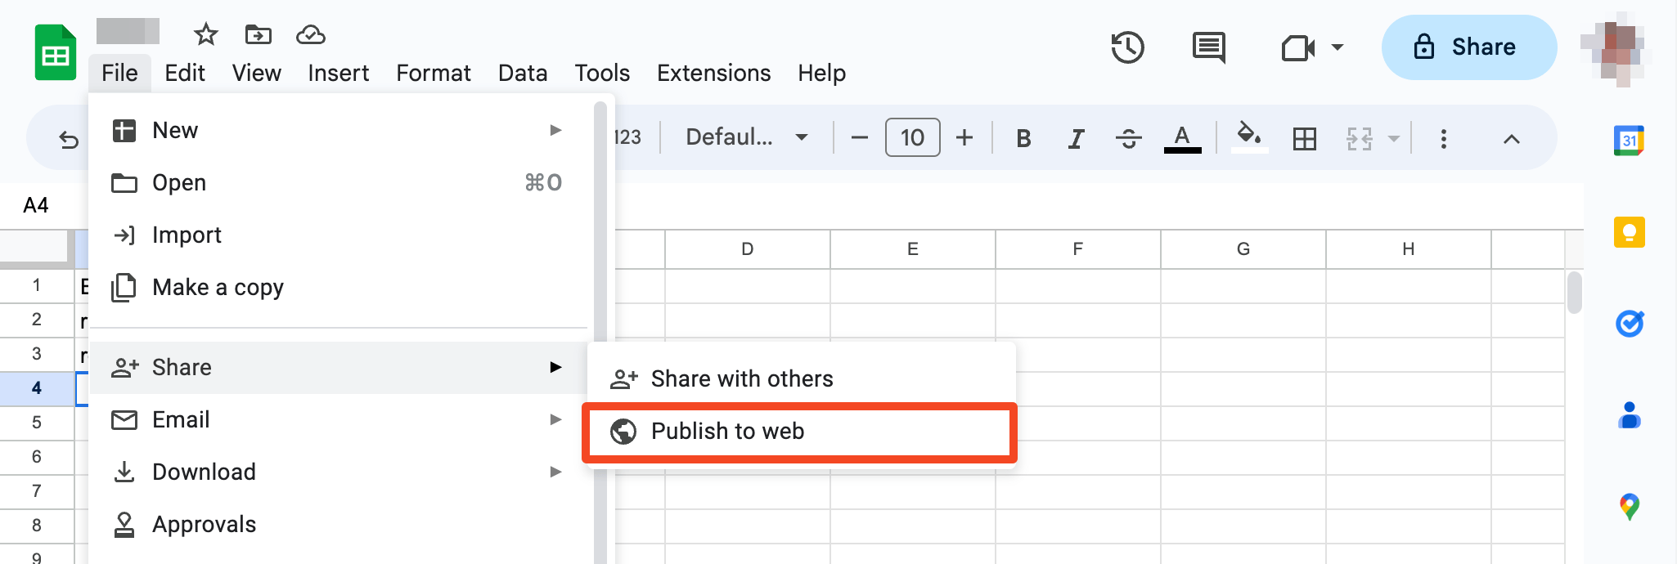Expand the Share submenu item
The width and height of the screenshot is (1677, 564).
click(x=338, y=367)
